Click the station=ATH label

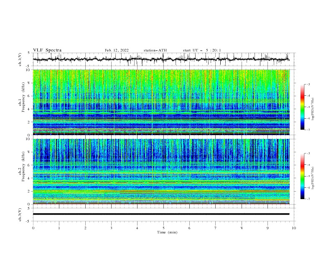[x=155, y=50]
